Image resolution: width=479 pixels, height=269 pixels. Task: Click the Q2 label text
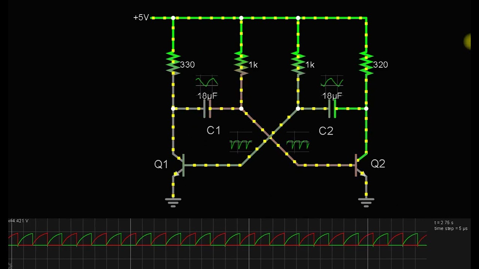(x=378, y=164)
